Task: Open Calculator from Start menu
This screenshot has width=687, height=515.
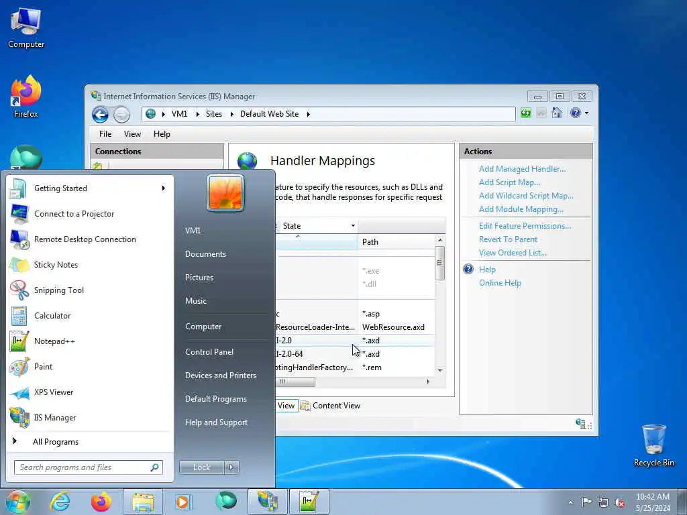Action: 90,315
